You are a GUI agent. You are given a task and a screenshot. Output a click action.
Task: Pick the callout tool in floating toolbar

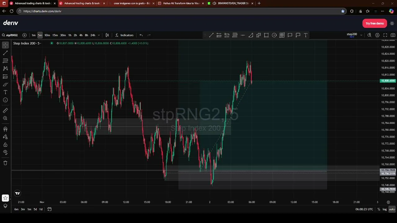coord(298,35)
